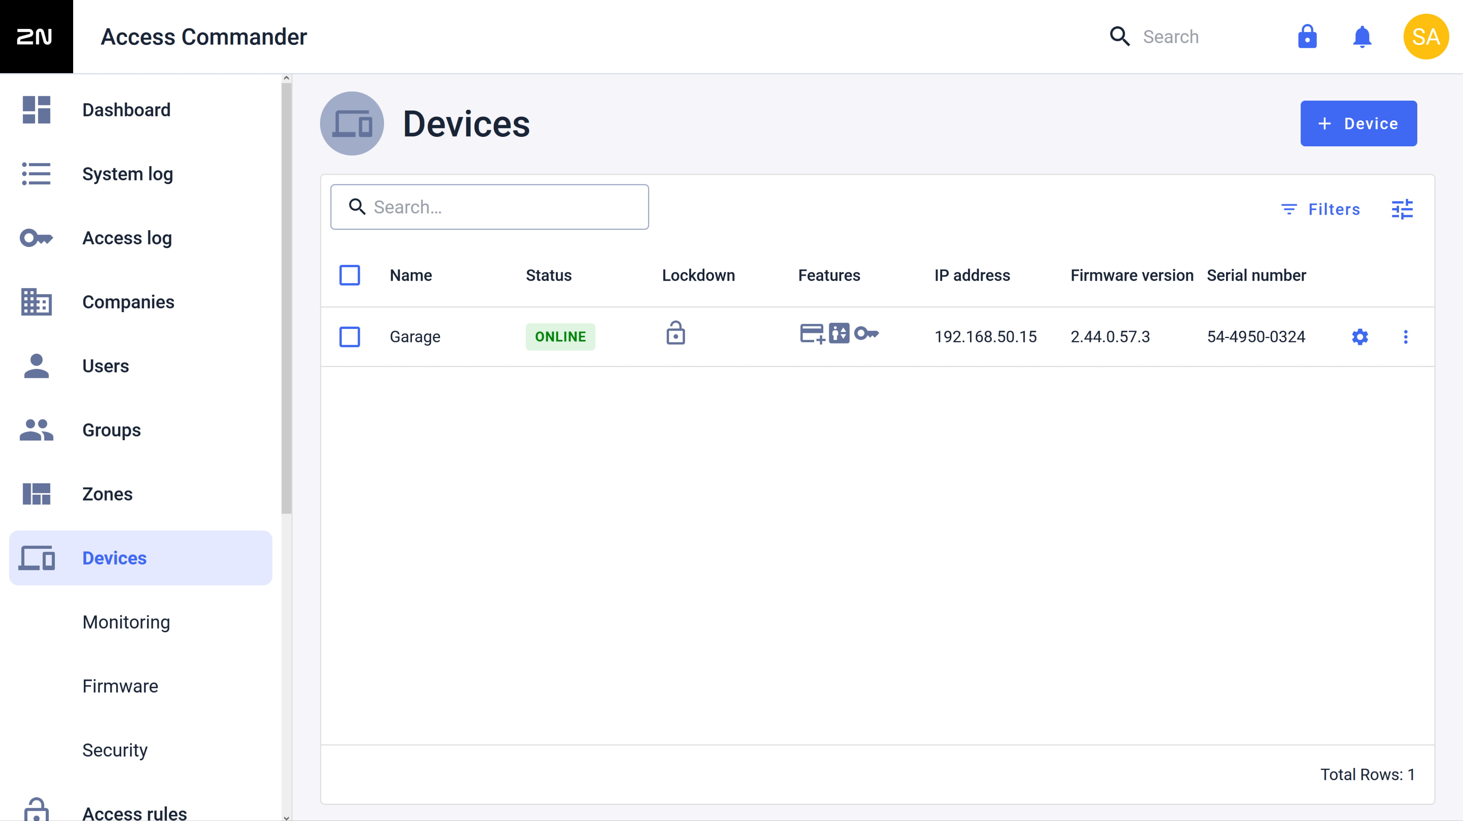Open Garage device settings gear
The image size is (1463, 821).
[x=1359, y=337]
